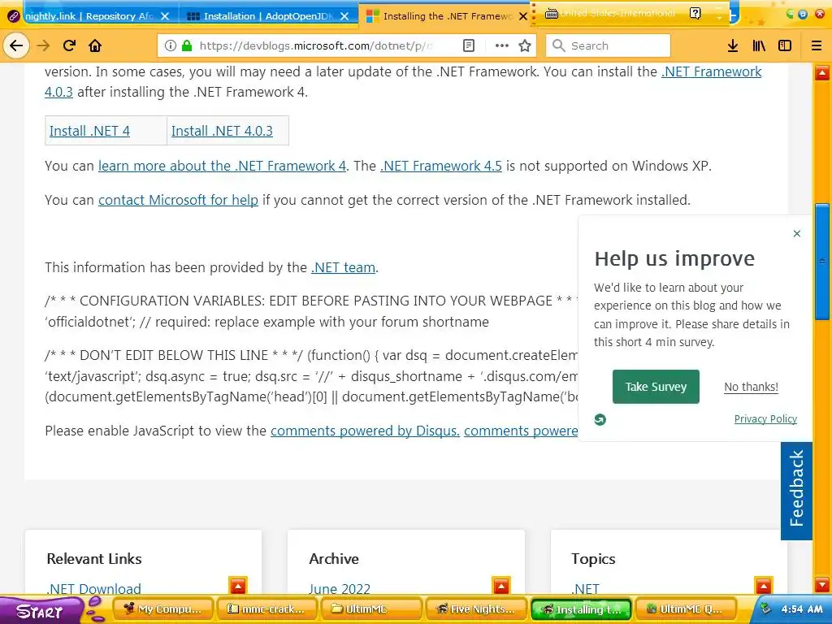
Task: Close the AdoptOpenJDK Installation tab
Action: click(344, 16)
